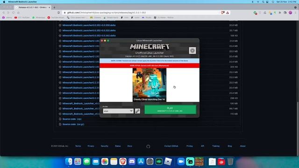This screenshot has height=168, width=299.
Task: Open the YouTube Music bookmark
Action: click(56, 18)
